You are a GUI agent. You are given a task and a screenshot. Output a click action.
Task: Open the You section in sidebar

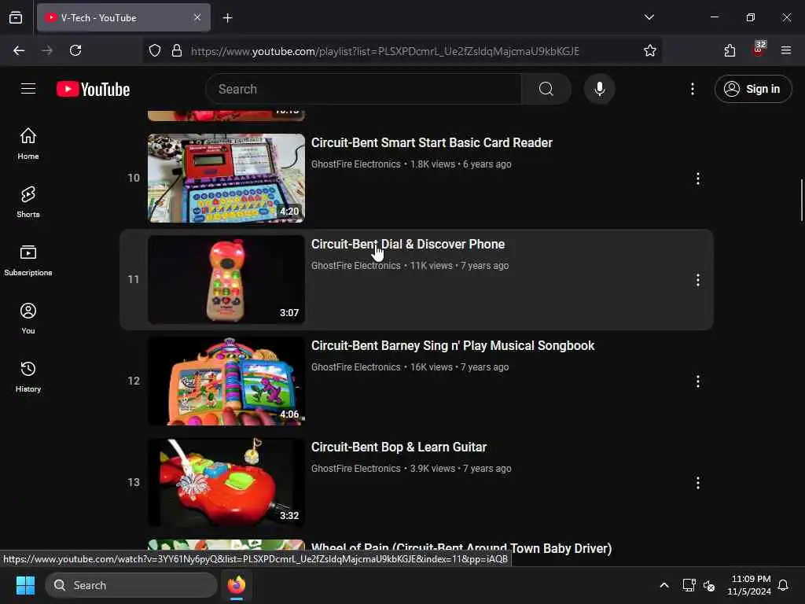(x=28, y=318)
